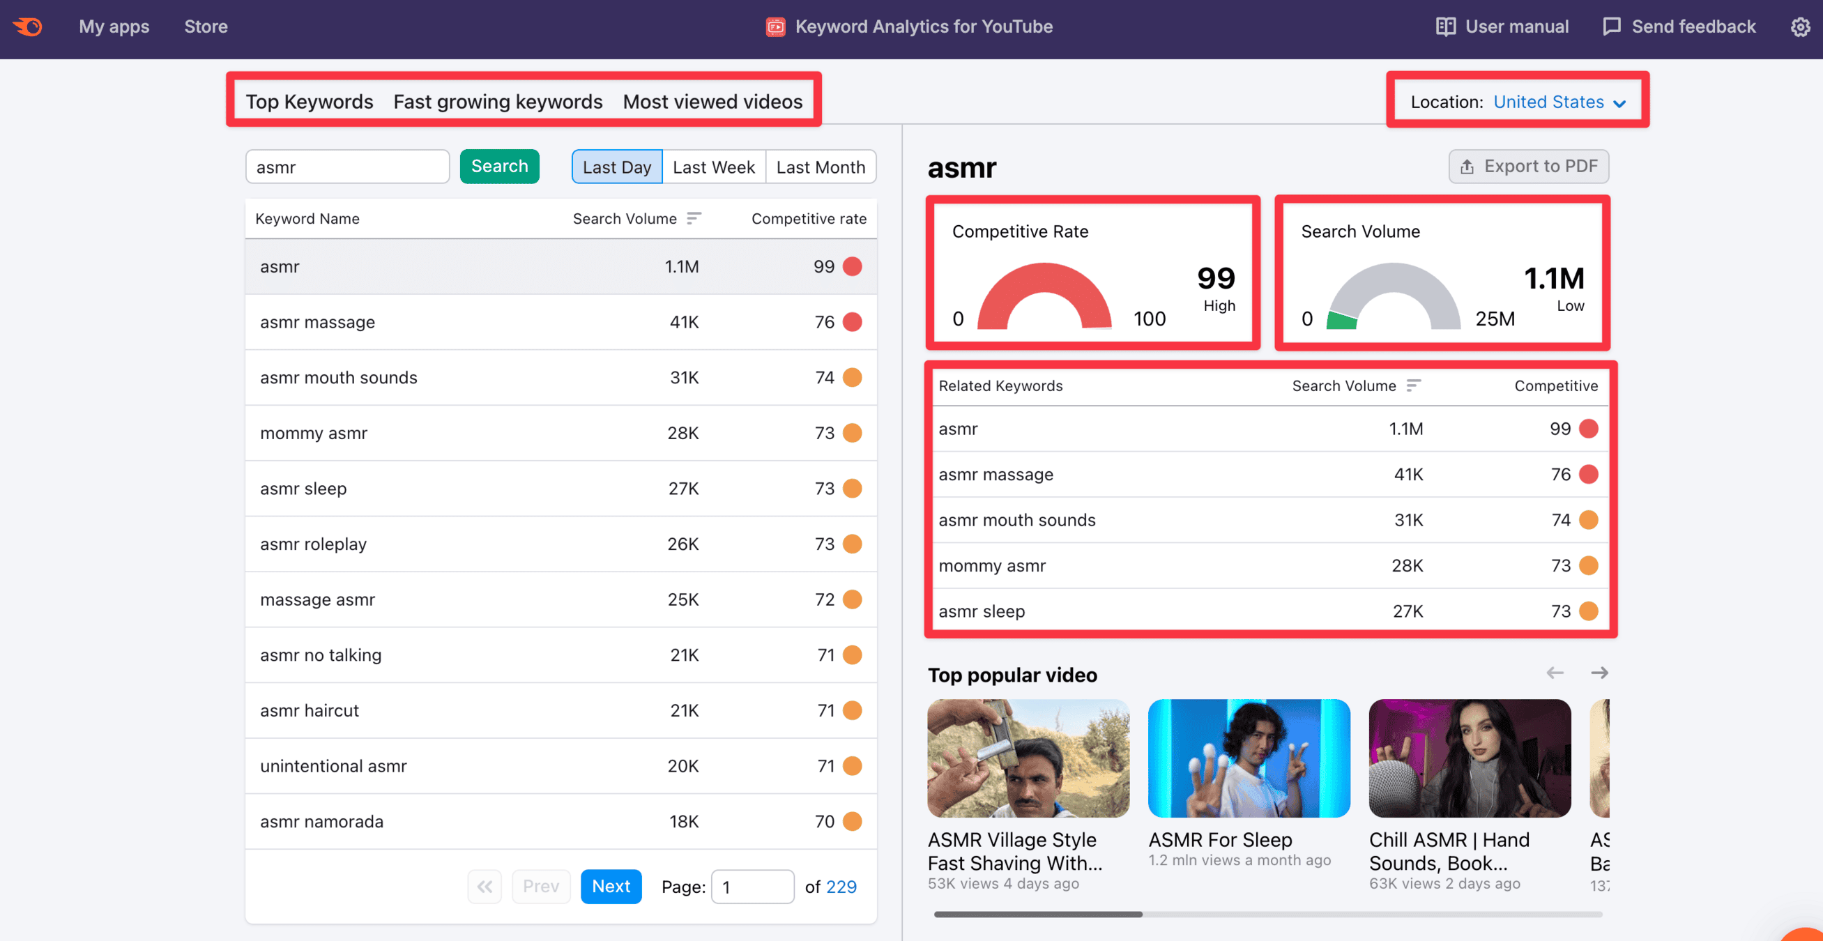This screenshot has width=1823, height=941.
Task: Show next popular videos arrow
Action: pos(1599,673)
